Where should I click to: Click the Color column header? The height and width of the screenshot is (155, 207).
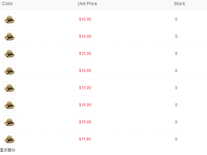[x=7, y=4]
